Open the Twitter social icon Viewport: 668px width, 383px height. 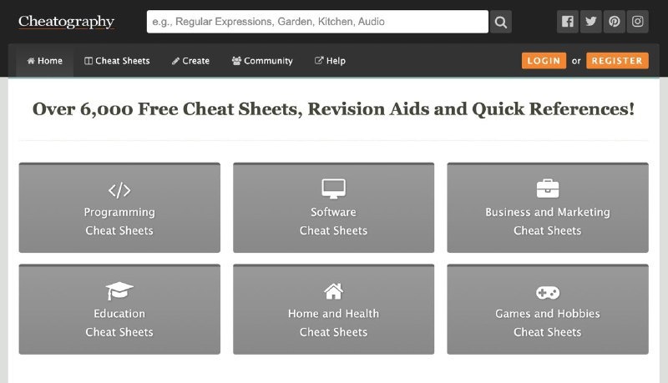tap(591, 22)
